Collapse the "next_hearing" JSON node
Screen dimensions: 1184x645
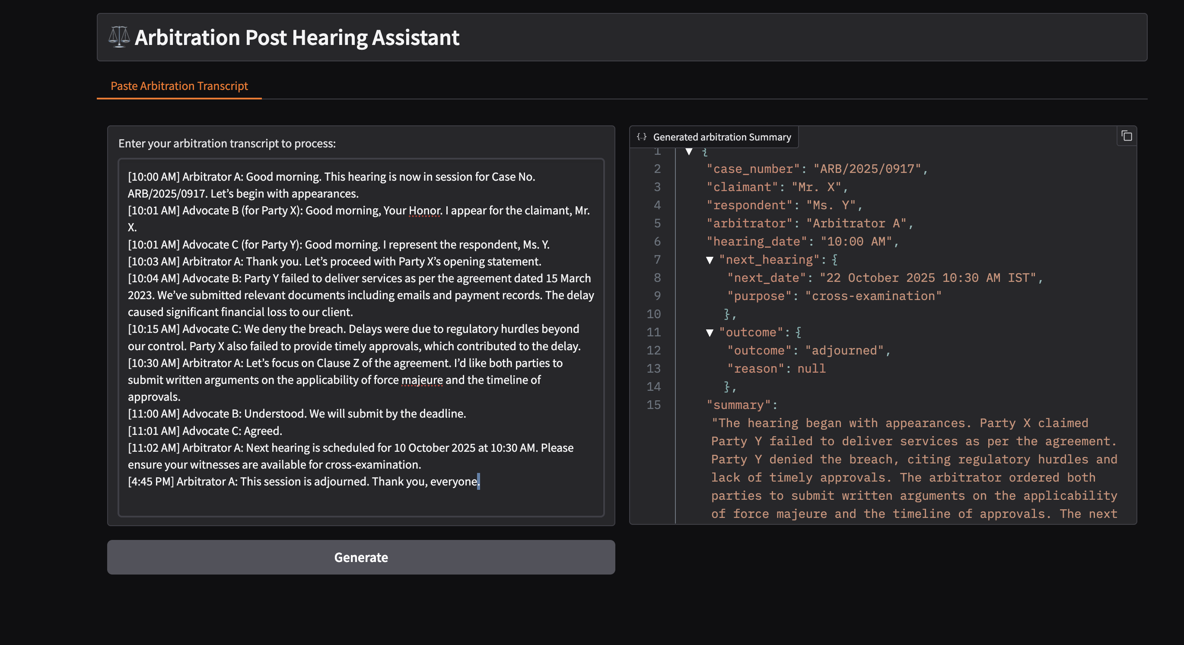[x=710, y=260]
